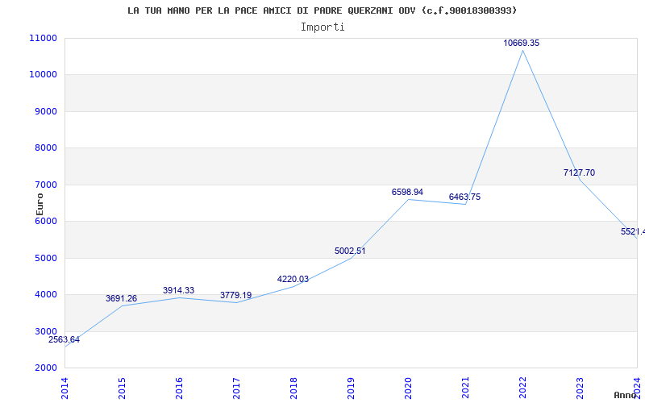
Task: Click the Euro axis label
Action: 40,204
